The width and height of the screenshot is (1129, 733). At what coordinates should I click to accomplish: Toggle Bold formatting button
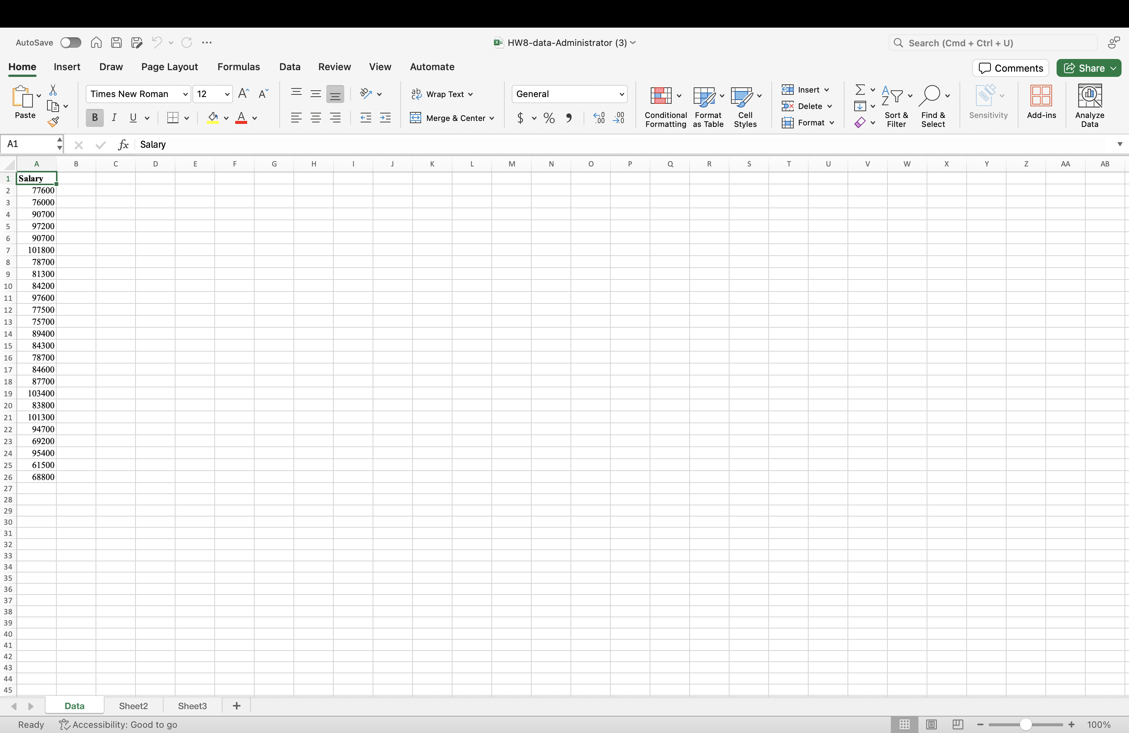[94, 118]
